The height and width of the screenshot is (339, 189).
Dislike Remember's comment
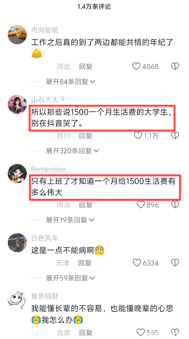click(175, 205)
